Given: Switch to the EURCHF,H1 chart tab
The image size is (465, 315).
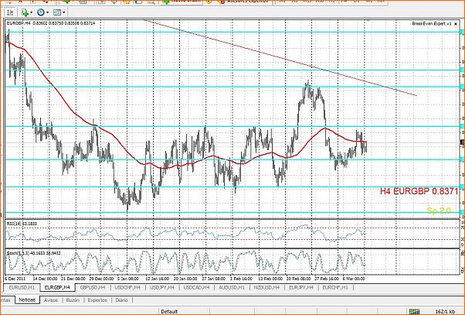Looking at the screenshot, I should pos(335,287).
